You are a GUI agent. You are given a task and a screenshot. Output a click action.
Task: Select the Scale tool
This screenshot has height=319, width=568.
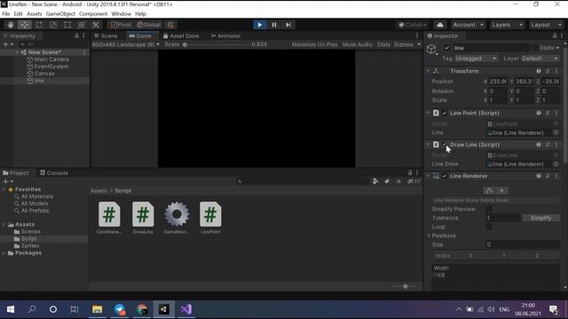[x=53, y=25]
